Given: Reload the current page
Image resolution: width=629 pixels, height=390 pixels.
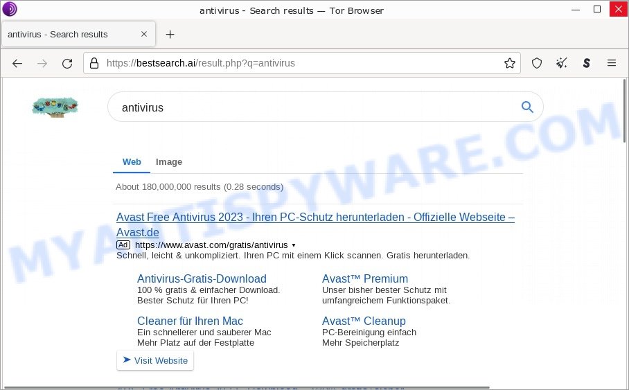Looking at the screenshot, I should point(67,64).
